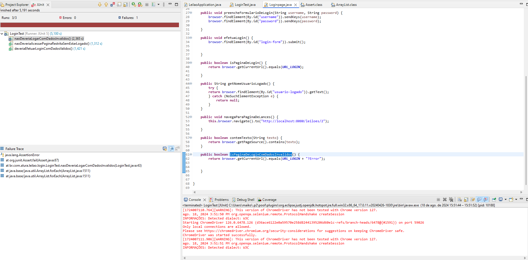This screenshot has height=260, width=528.
Task: Fold isPaginaDeLogin method at line 39
Action: pos(191,63)
